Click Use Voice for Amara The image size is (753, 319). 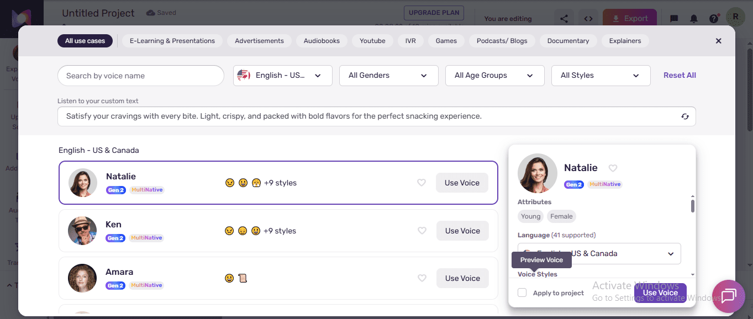click(x=462, y=278)
